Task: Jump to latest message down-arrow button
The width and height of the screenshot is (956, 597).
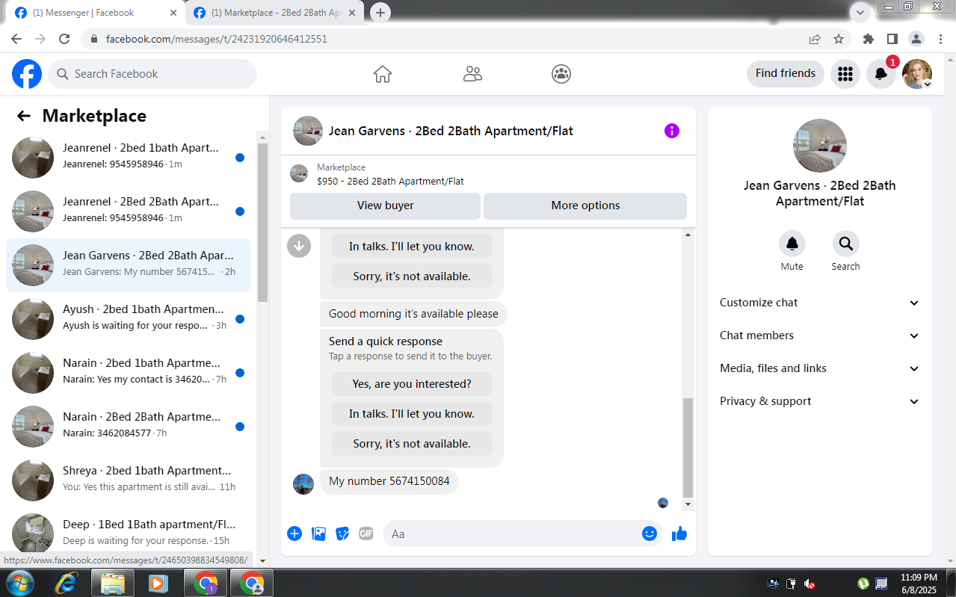Action: (x=299, y=245)
